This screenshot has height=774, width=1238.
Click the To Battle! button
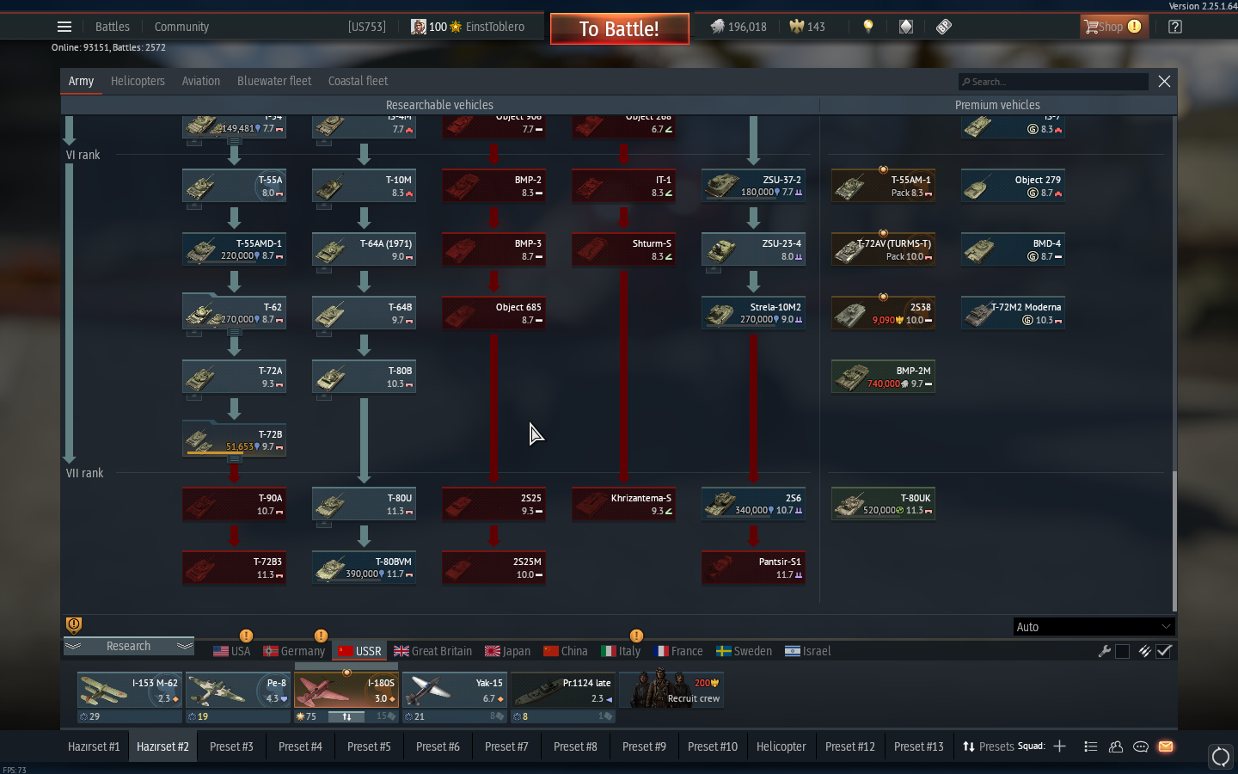coord(619,28)
